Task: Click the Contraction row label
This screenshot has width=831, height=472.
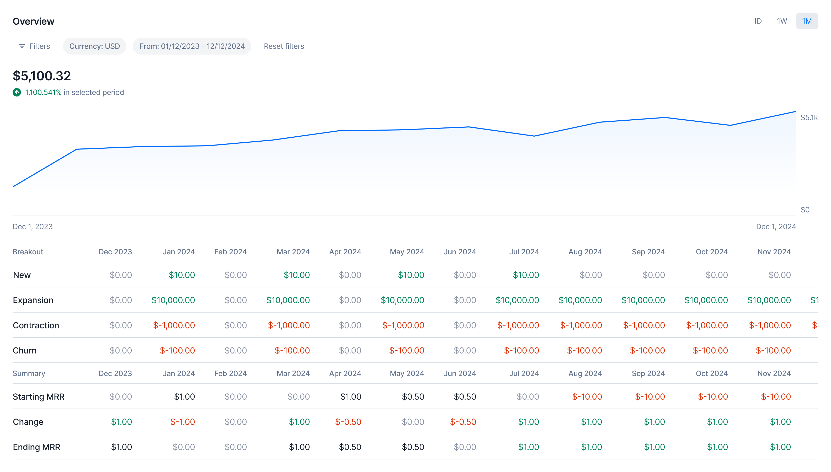Action: click(x=36, y=325)
